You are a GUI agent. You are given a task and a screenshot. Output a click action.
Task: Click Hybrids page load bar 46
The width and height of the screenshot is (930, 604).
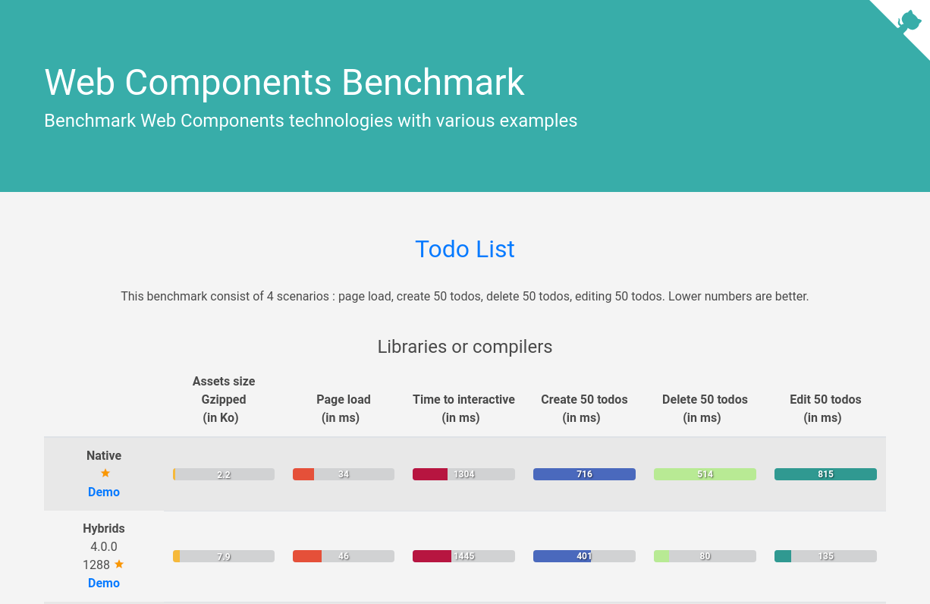(344, 556)
